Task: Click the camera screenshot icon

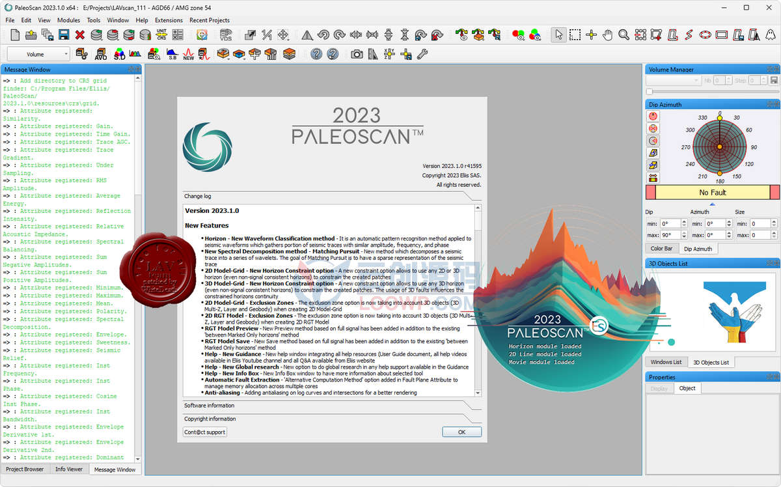Action: coord(357,54)
